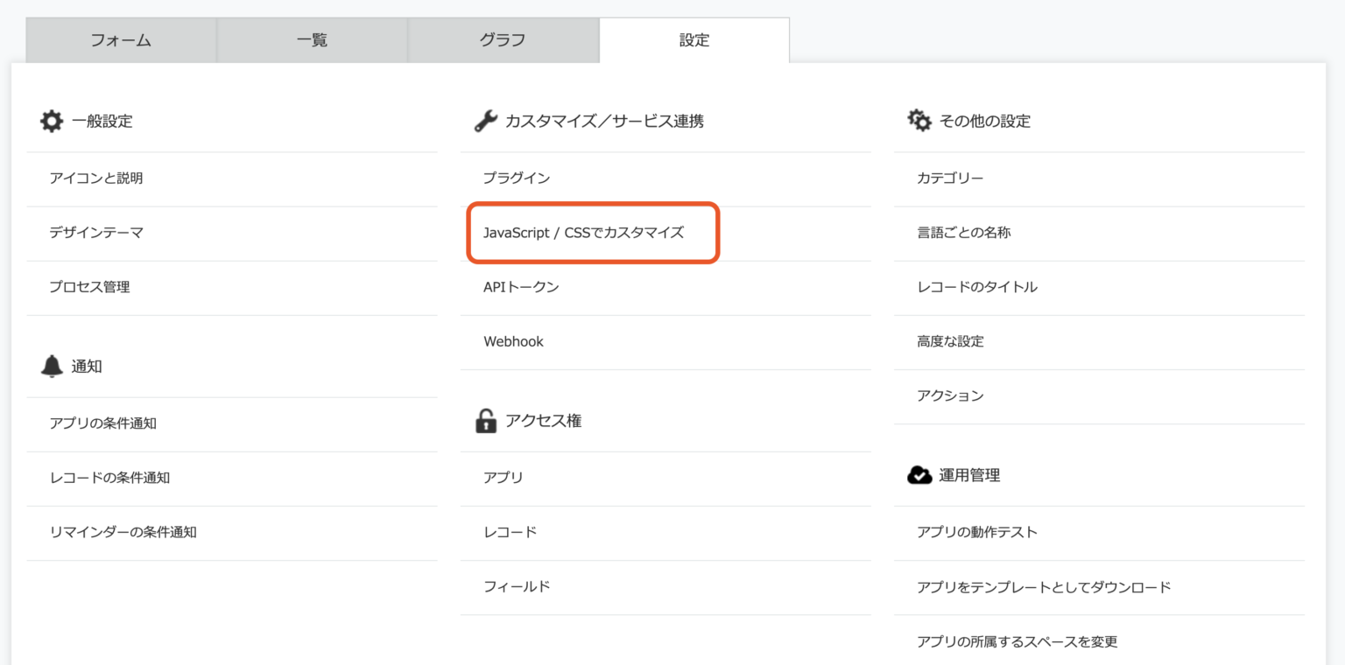
Task: Switch to the 一覧 tab
Action: (312, 40)
